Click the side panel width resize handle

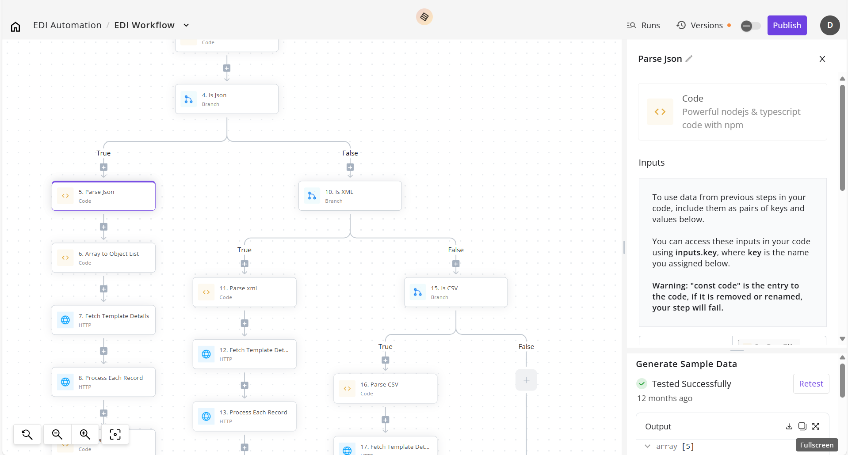click(624, 247)
